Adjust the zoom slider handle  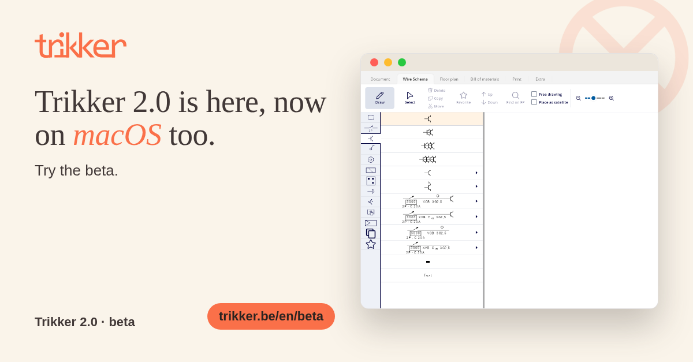(593, 98)
